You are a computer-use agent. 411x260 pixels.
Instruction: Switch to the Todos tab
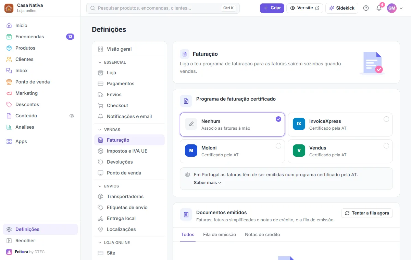coord(188,235)
